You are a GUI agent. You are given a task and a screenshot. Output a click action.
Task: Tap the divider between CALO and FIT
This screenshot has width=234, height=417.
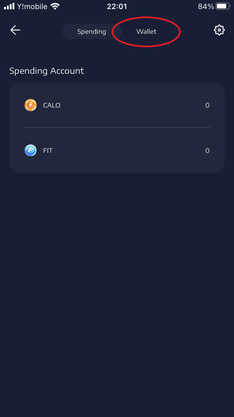point(117,128)
